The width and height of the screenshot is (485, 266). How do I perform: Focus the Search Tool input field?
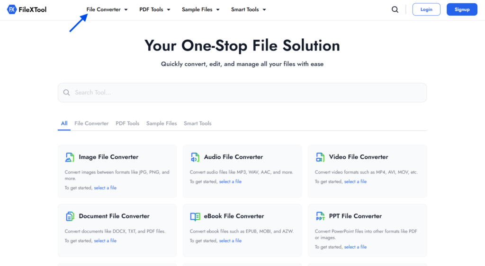click(x=242, y=93)
